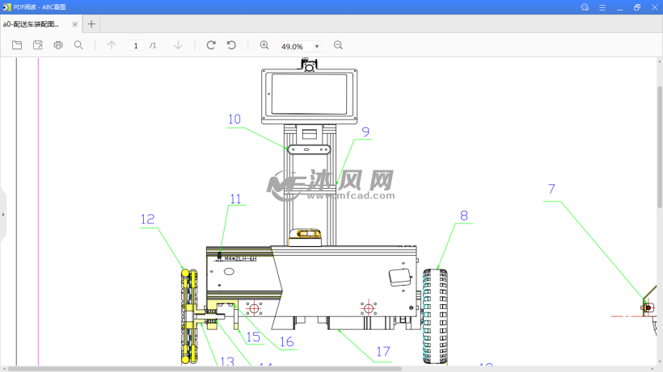The image size is (663, 372).
Task: Click the save-as icon in toolbar
Action: click(37, 45)
